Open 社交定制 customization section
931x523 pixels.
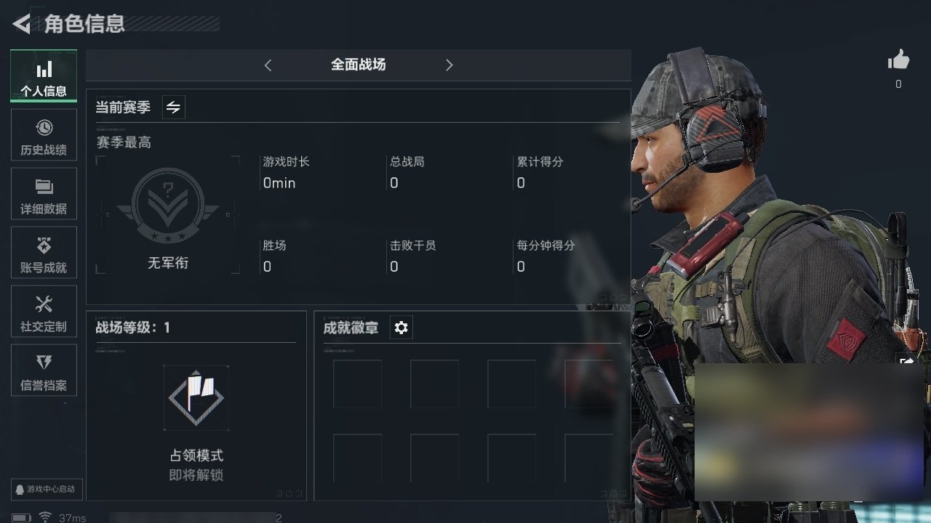pyautogui.click(x=44, y=312)
